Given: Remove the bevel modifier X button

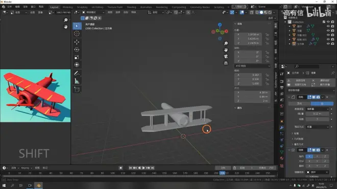Looking at the screenshot, I should tap(327, 97).
